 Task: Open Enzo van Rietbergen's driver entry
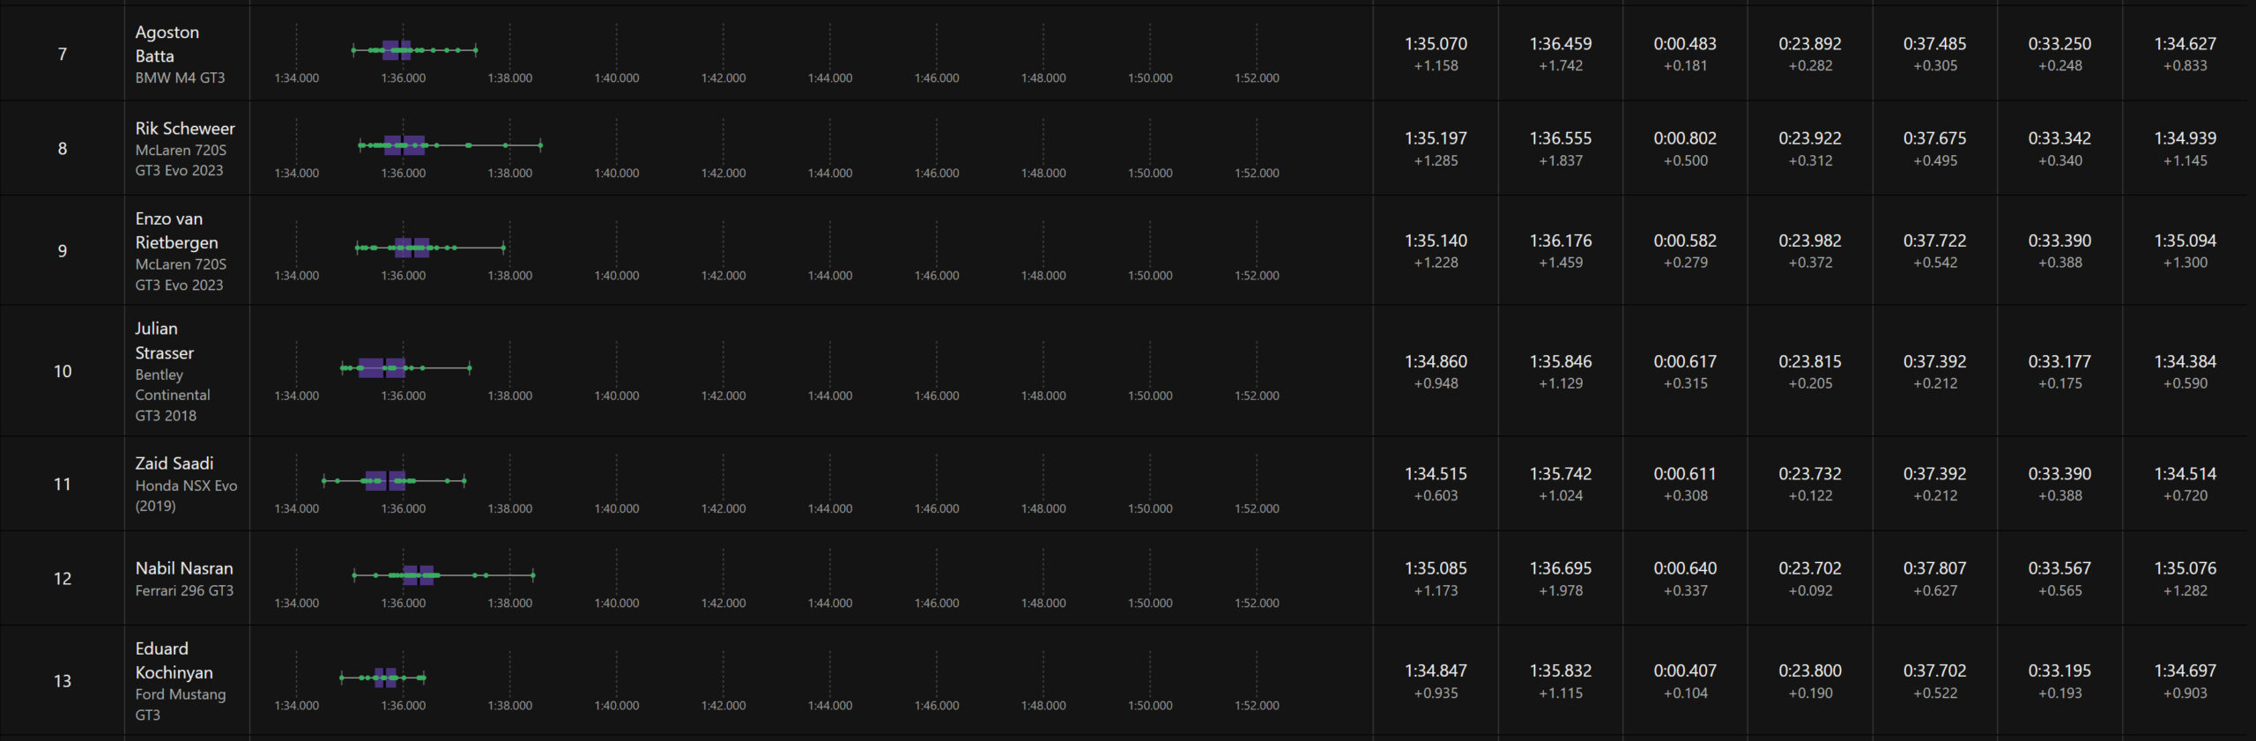click(176, 231)
